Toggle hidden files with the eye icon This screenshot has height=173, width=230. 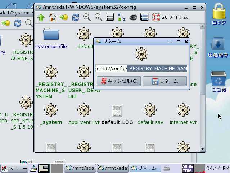(x=133, y=17)
